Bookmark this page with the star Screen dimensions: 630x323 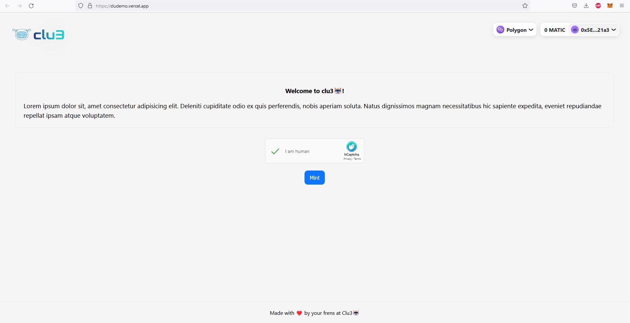[x=525, y=6]
